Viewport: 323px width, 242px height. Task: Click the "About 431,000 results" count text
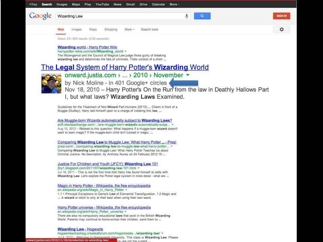pos(83,39)
